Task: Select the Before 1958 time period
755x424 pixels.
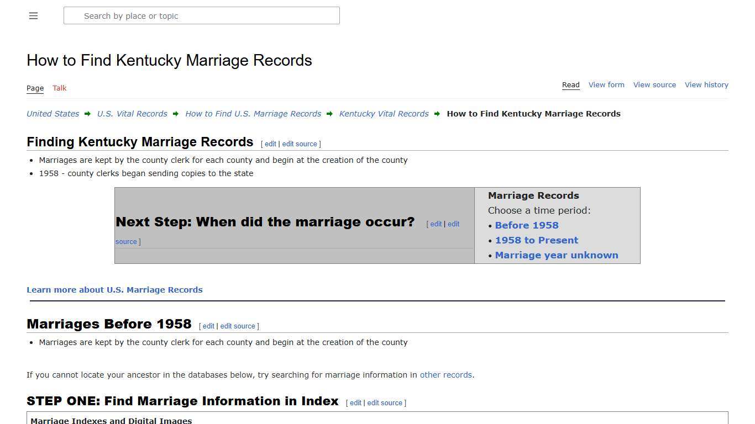Action: pos(527,225)
